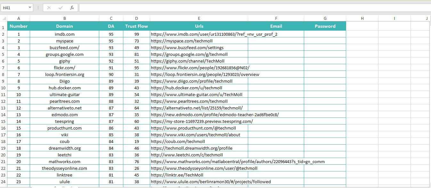Select the column C header

[x=111, y=19]
